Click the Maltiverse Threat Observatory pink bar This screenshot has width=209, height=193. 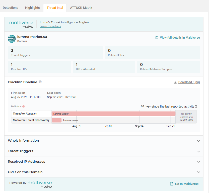(56, 120)
